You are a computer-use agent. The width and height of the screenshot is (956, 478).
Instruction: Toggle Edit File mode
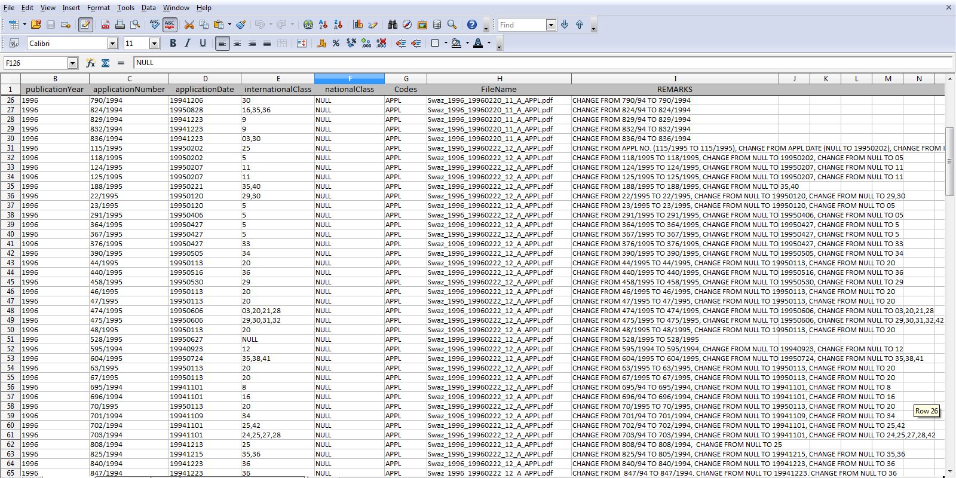pyautogui.click(x=85, y=24)
